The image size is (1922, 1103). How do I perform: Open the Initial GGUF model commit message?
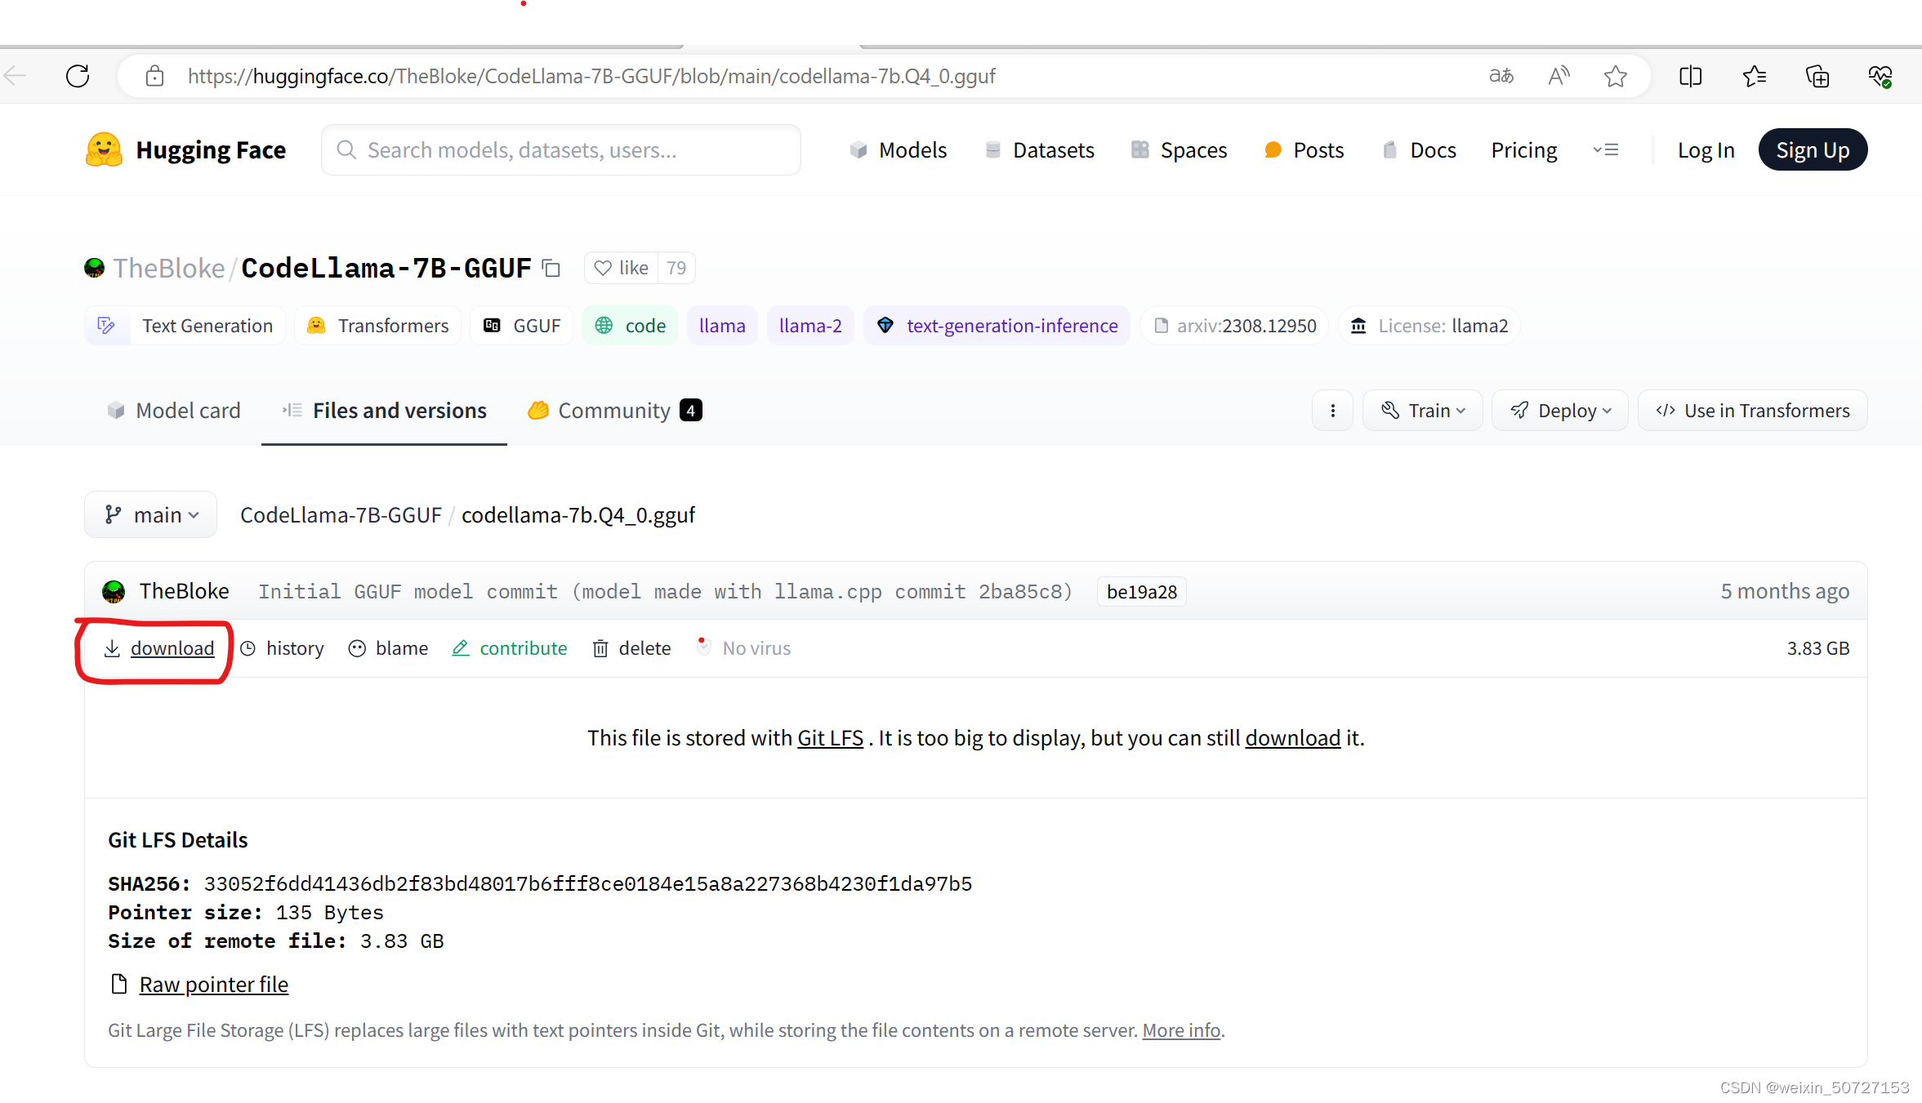click(665, 591)
